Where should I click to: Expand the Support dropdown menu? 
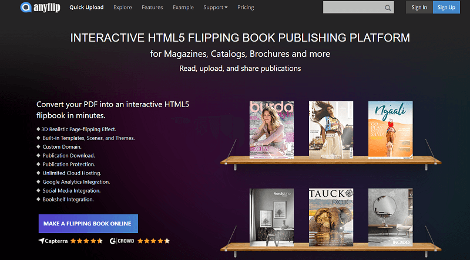(216, 8)
